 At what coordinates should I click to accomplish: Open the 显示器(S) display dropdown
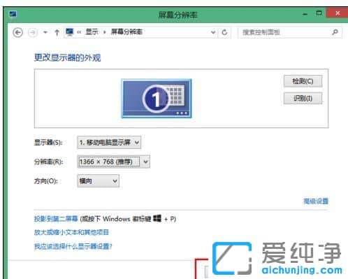[x=109, y=142]
